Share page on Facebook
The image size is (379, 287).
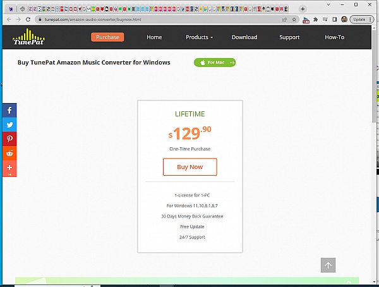coord(9,111)
